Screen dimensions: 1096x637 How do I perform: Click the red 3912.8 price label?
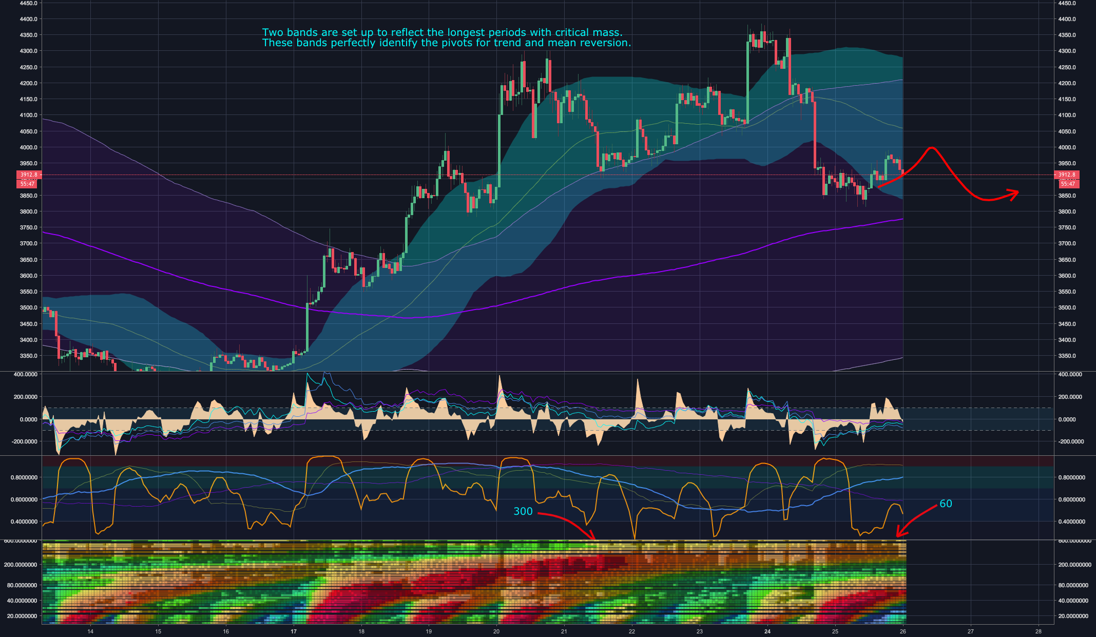(28, 175)
